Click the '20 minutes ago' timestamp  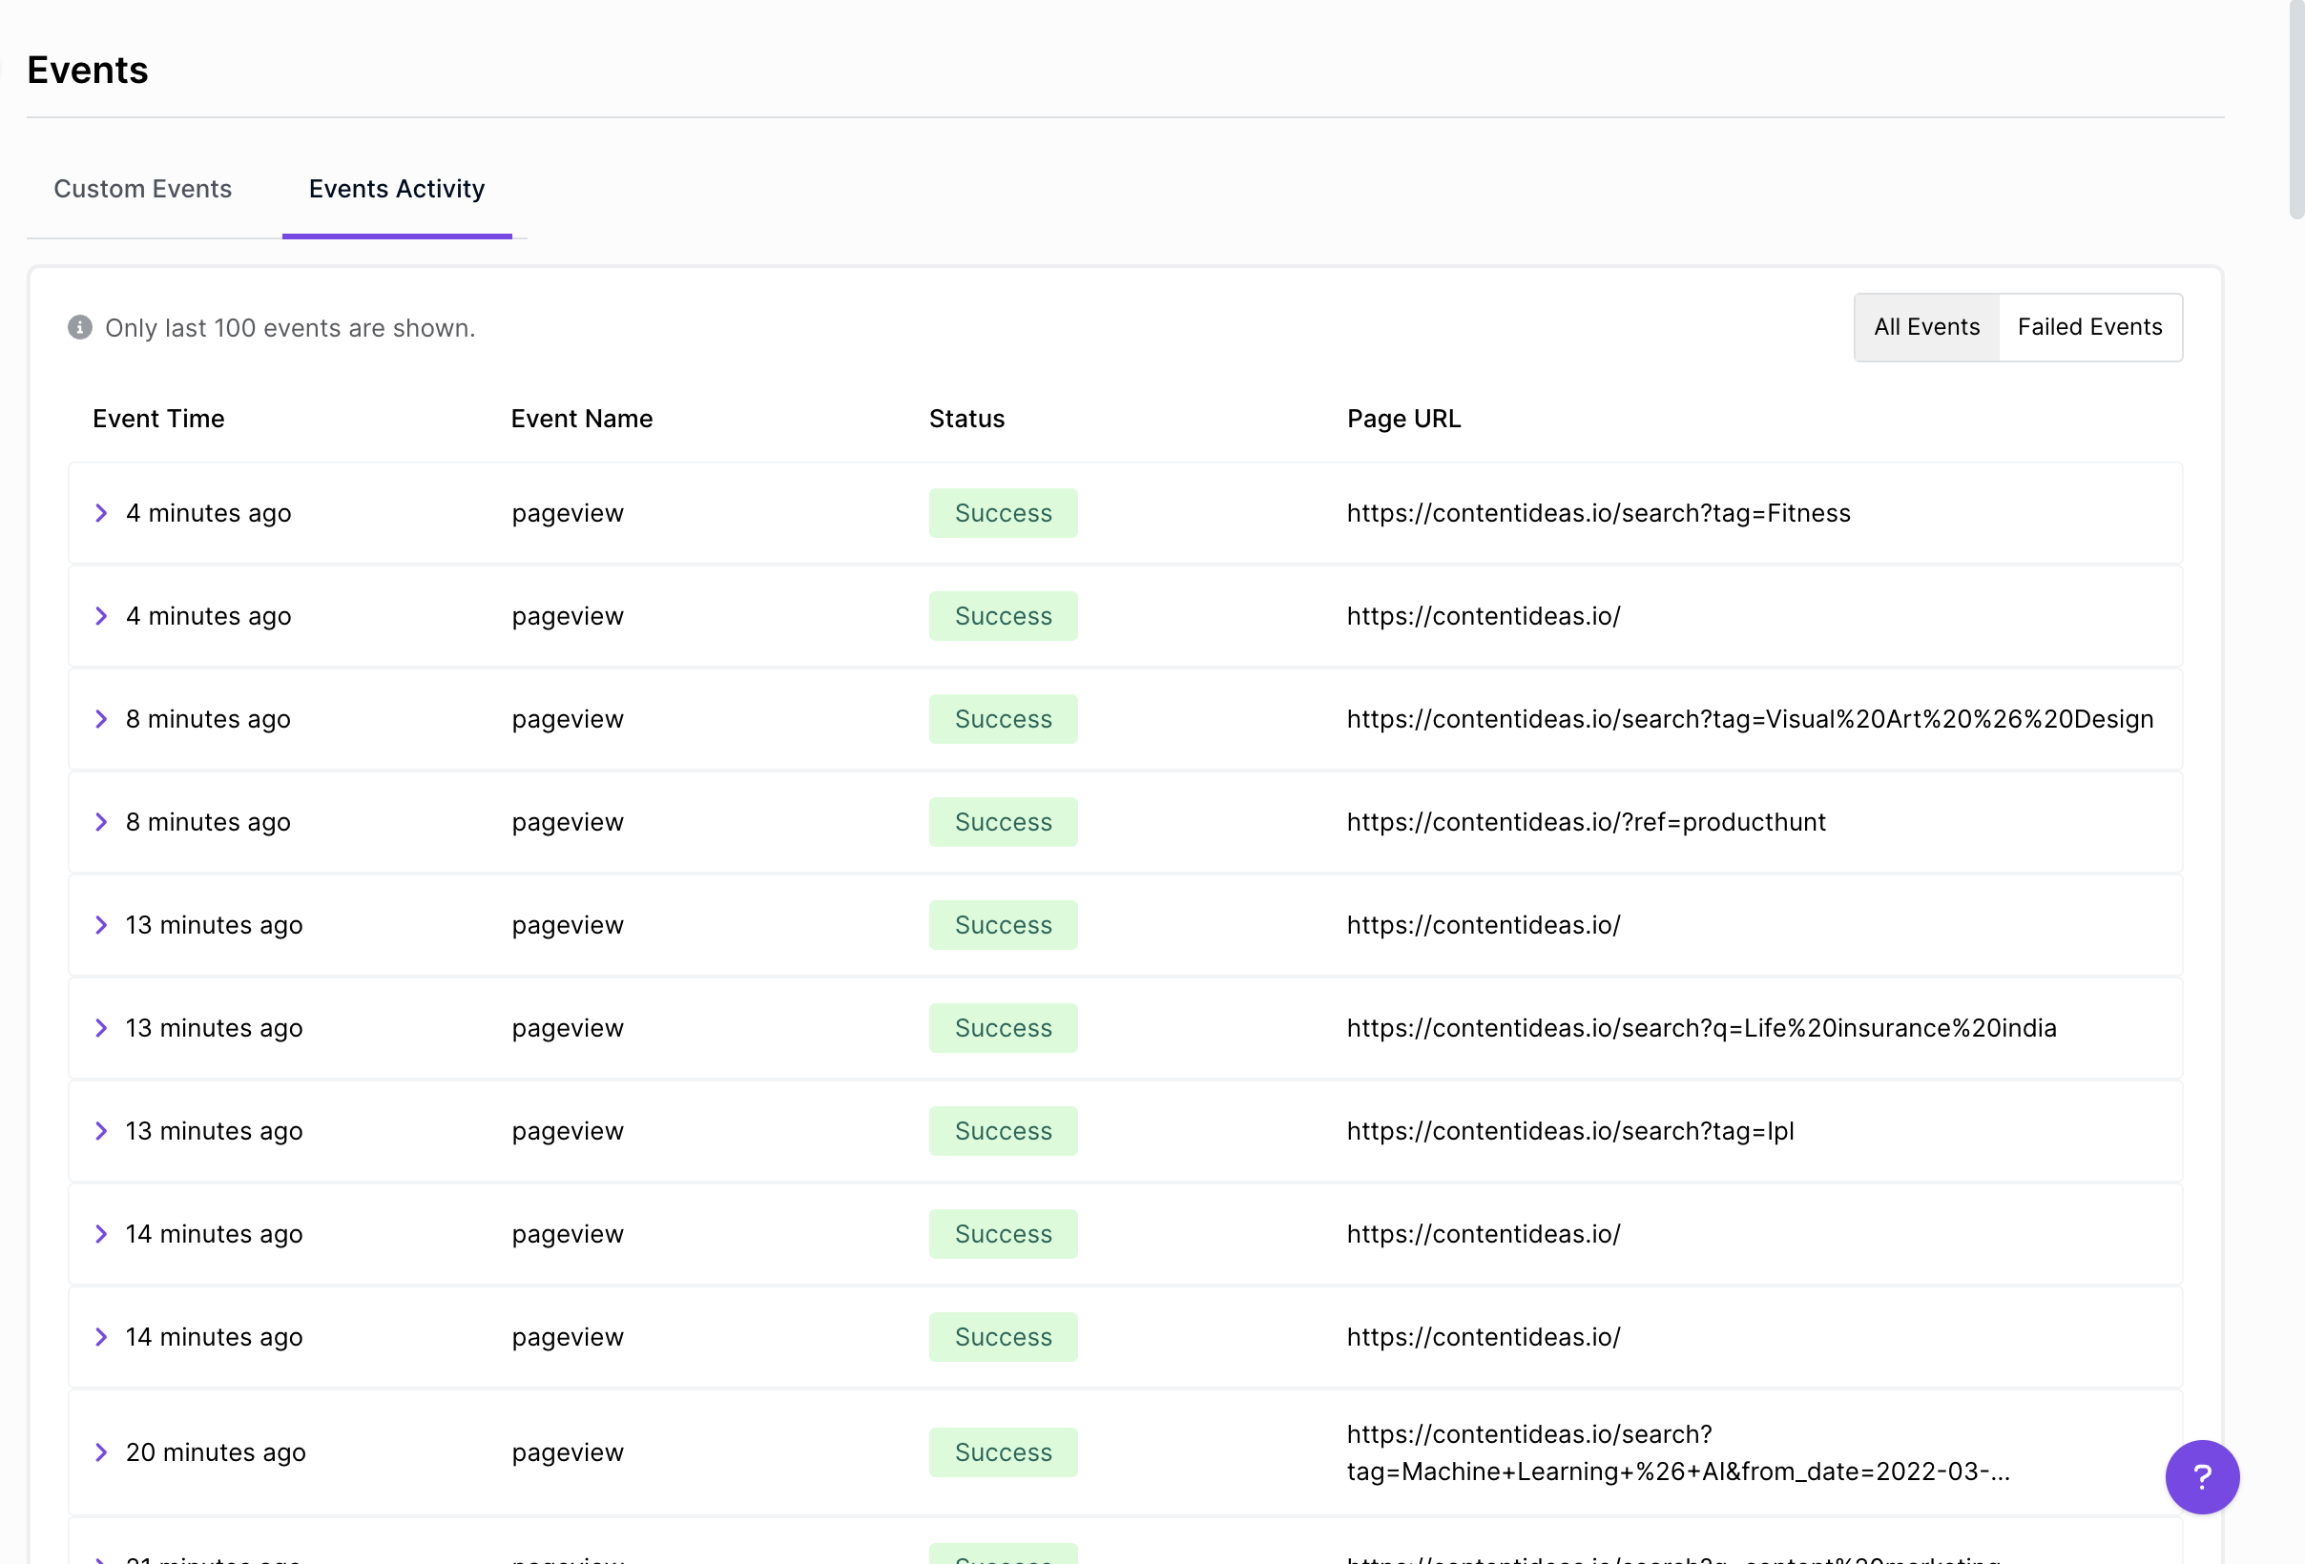(x=216, y=1452)
